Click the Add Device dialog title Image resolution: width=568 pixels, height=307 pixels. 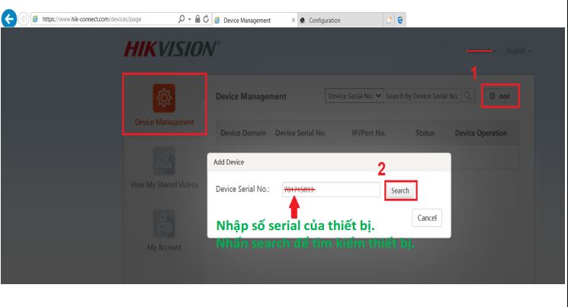click(229, 162)
